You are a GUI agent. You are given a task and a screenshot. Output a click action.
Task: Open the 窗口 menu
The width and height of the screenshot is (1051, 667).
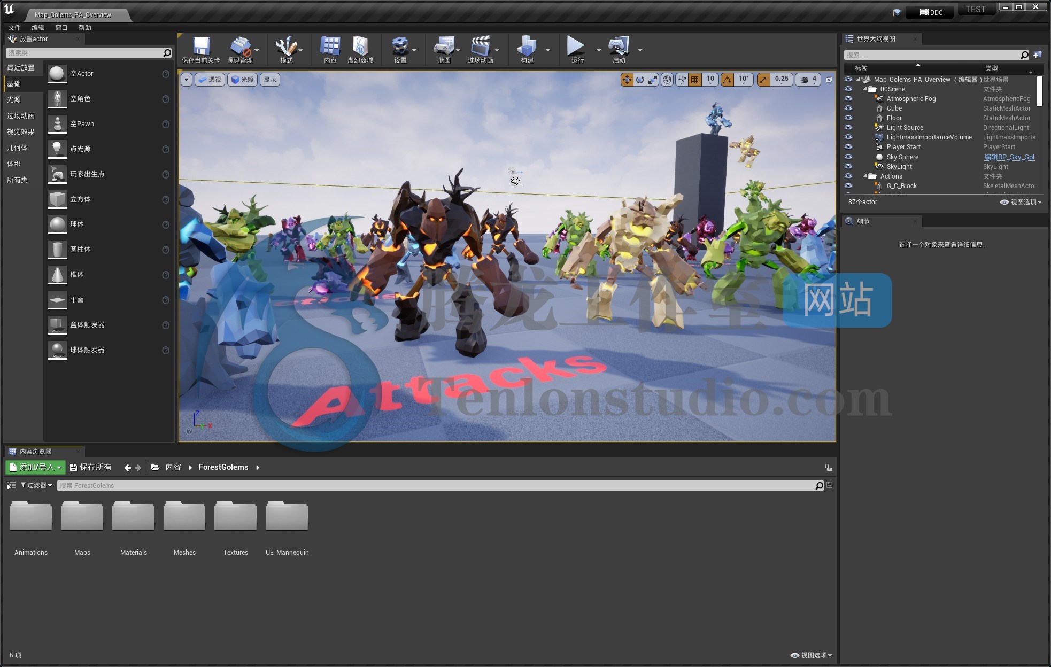pyautogui.click(x=61, y=28)
